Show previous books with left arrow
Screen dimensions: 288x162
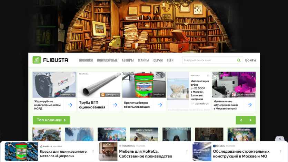[x=241, y=120]
